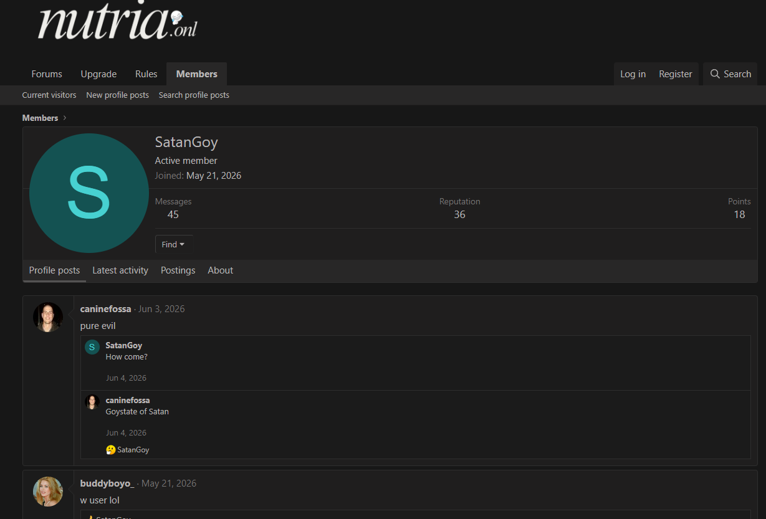Viewport: 766px width, 519px height.
Task: Click the Messages count label
Action: pos(173,202)
